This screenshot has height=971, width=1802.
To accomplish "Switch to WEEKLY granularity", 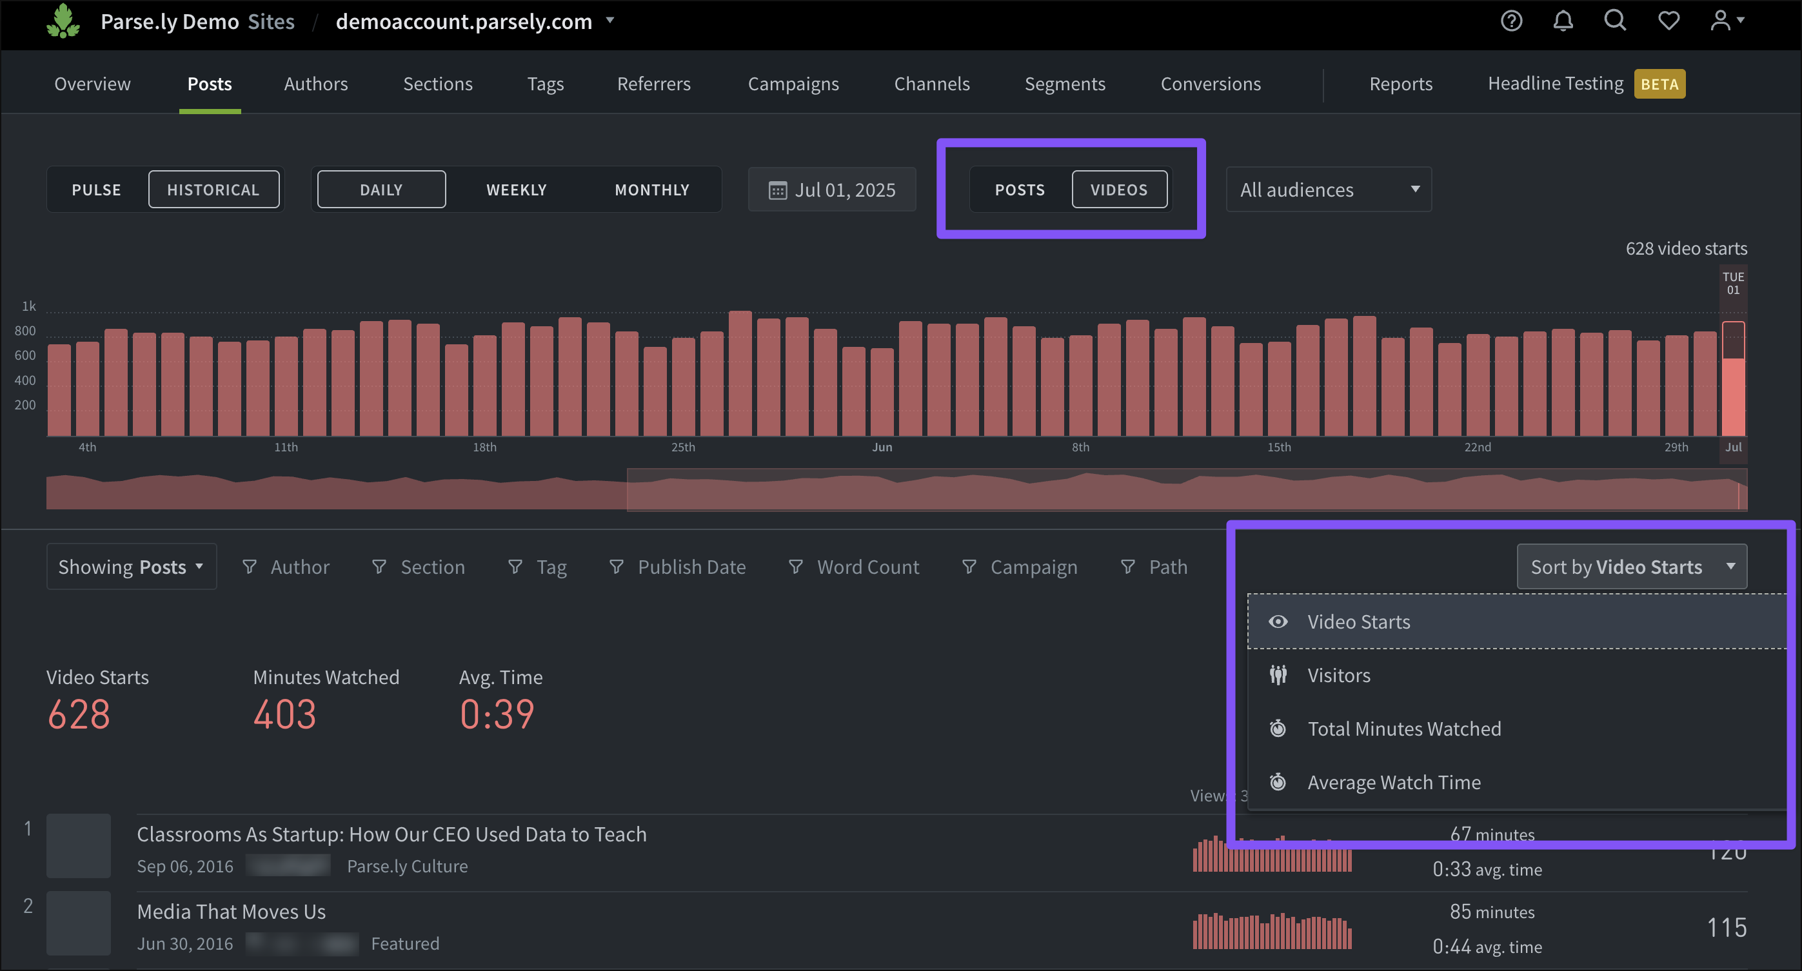I will [516, 190].
